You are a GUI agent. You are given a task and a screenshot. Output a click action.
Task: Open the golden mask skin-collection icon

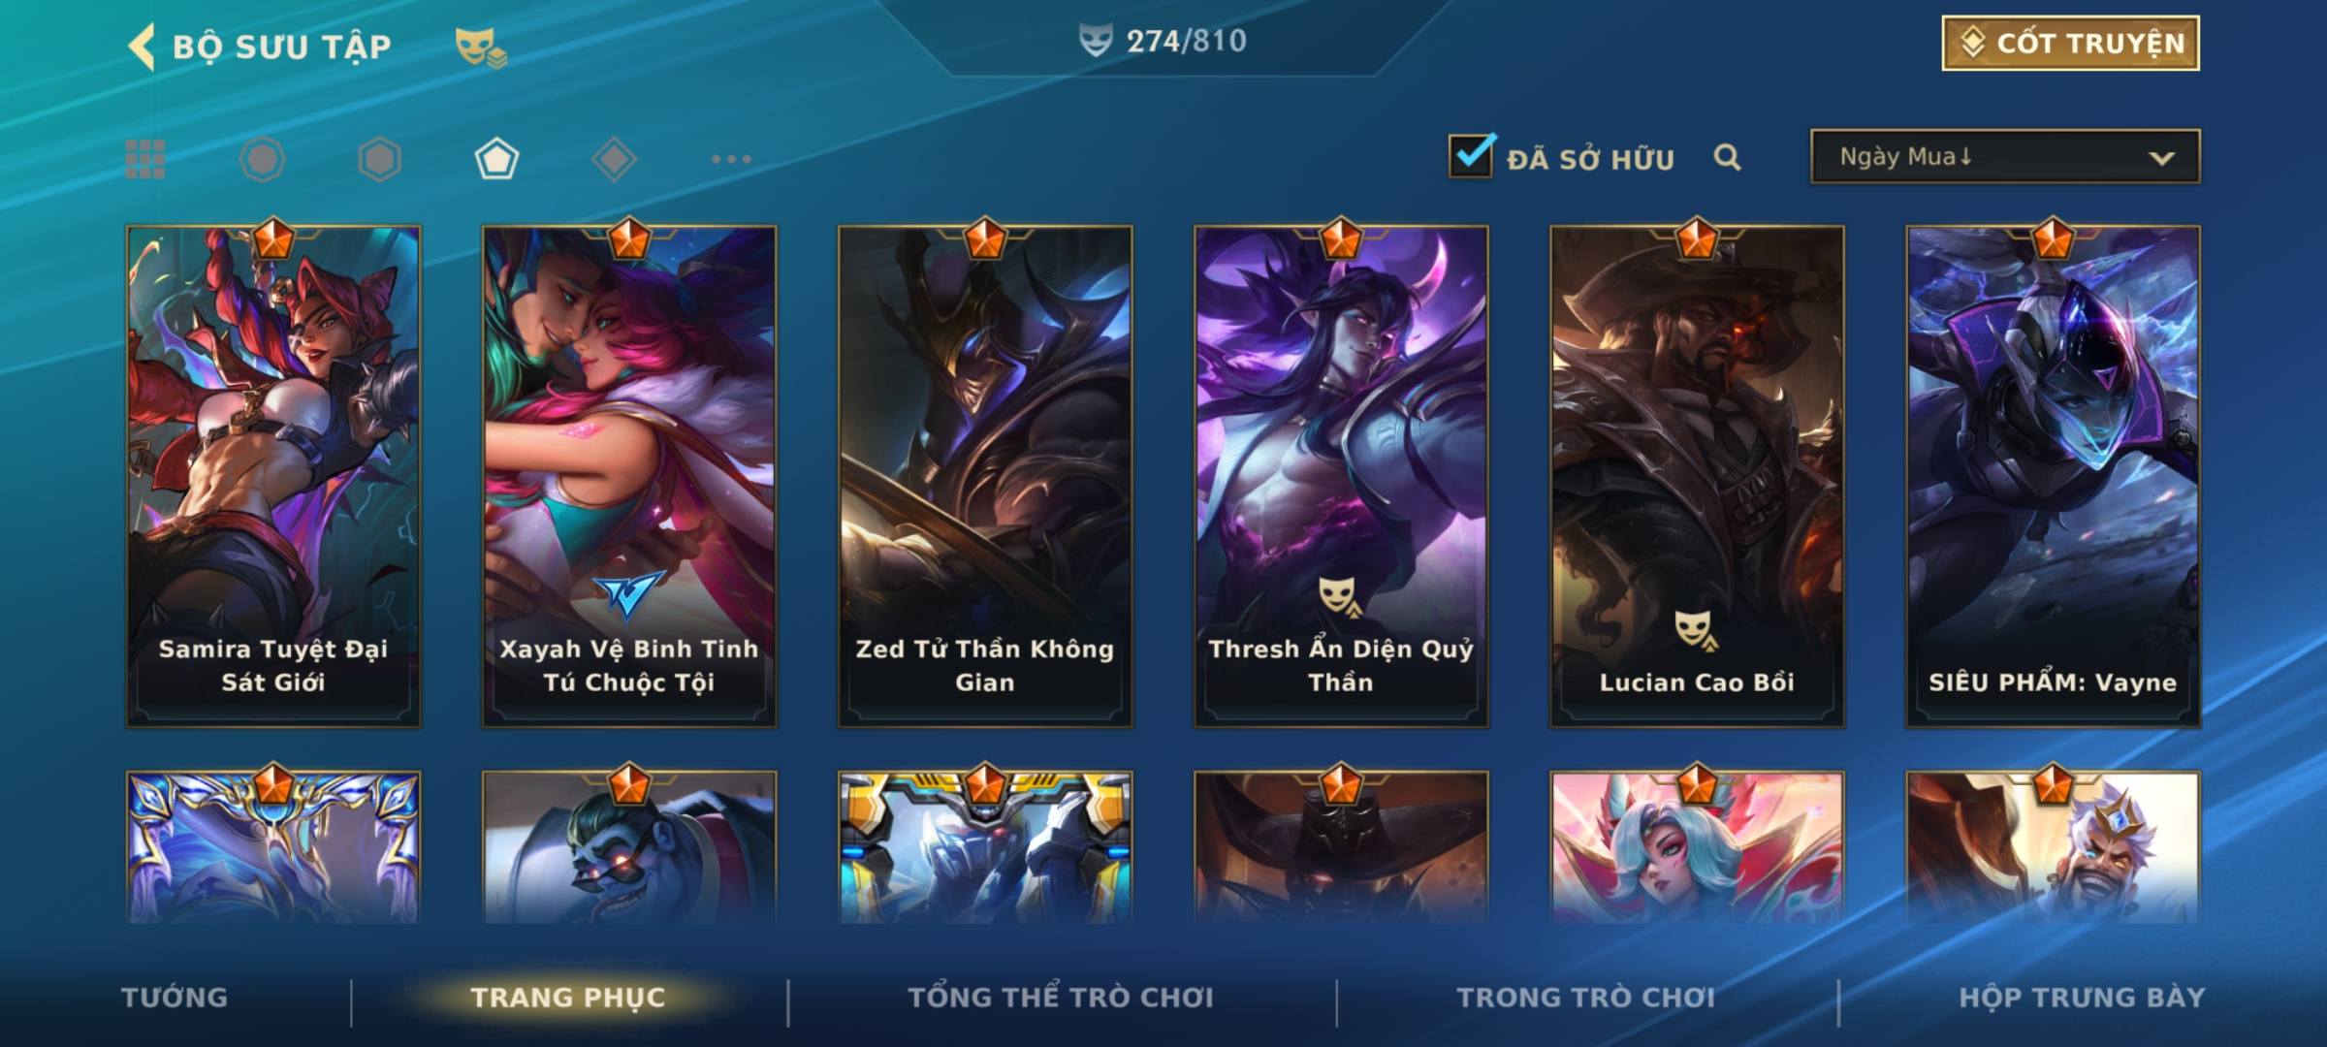[481, 47]
